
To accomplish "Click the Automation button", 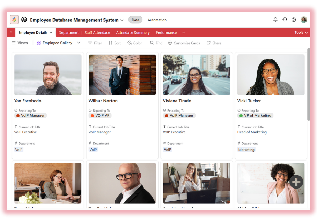I will 157,20.
